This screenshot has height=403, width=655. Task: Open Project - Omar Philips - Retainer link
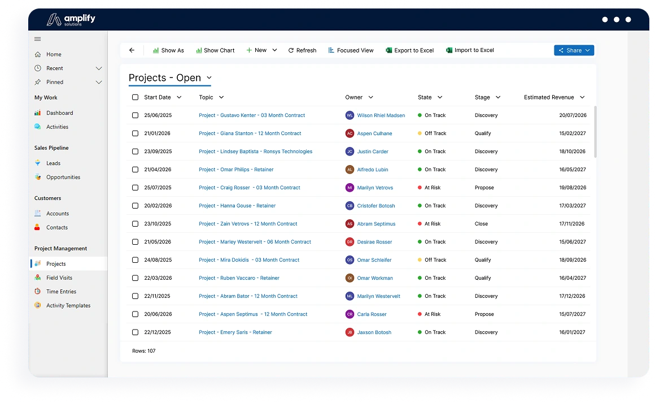click(x=236, y=170)
